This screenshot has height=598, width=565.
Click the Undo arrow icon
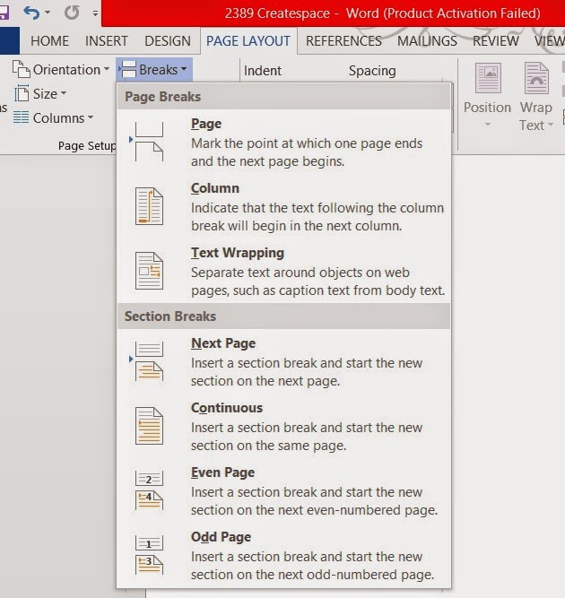(31, 13)
